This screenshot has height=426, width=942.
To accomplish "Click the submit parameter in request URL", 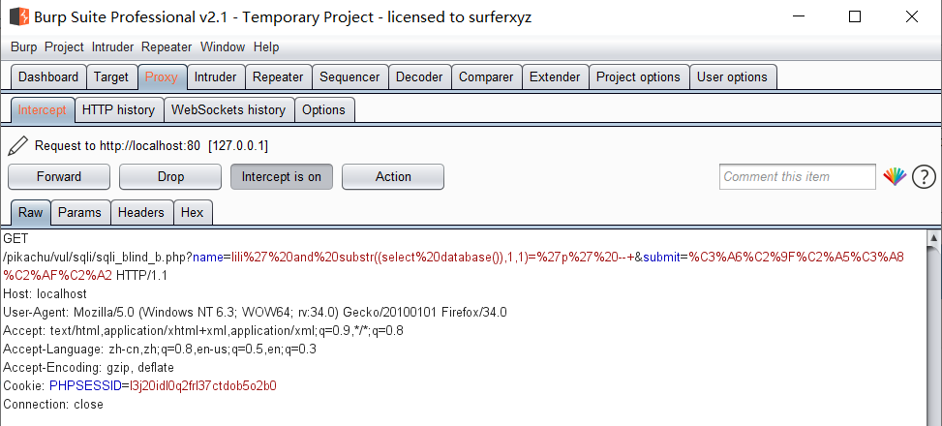I will click(661, 258).
